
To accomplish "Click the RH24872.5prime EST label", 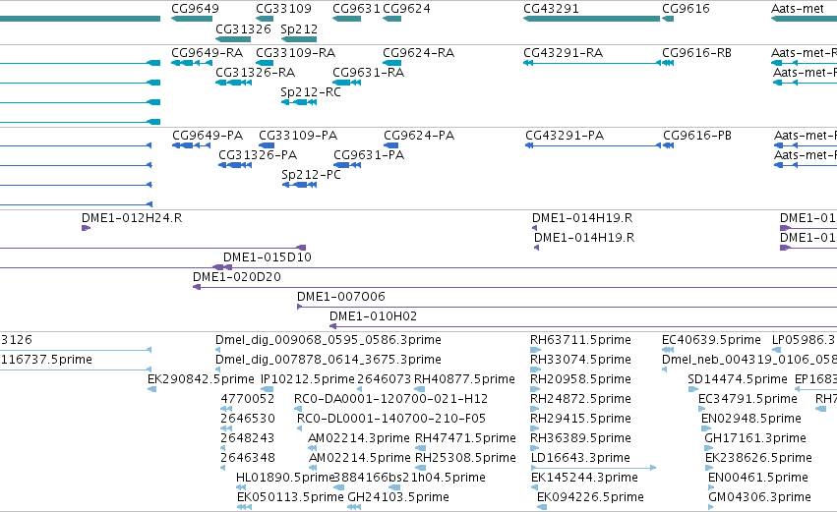I will [580, 399].
